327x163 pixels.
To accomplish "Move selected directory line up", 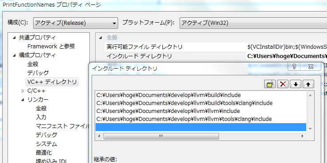I will [308, 84].
